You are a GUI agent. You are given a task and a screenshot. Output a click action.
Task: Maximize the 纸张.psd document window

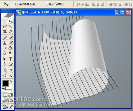coord(123,12)
